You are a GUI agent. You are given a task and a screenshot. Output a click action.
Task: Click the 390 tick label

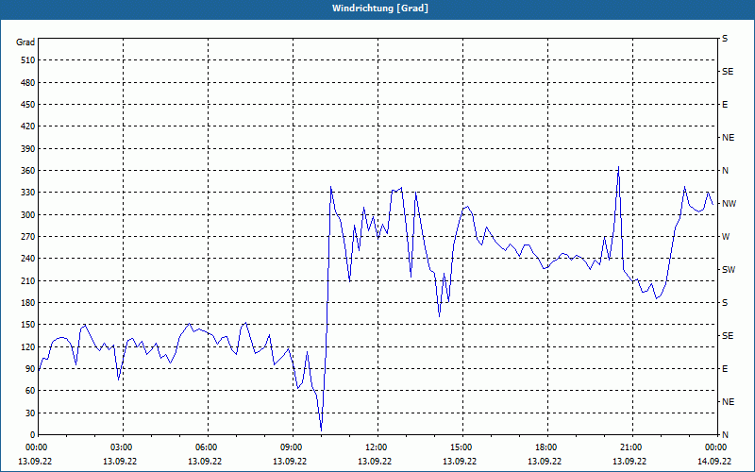28,148
